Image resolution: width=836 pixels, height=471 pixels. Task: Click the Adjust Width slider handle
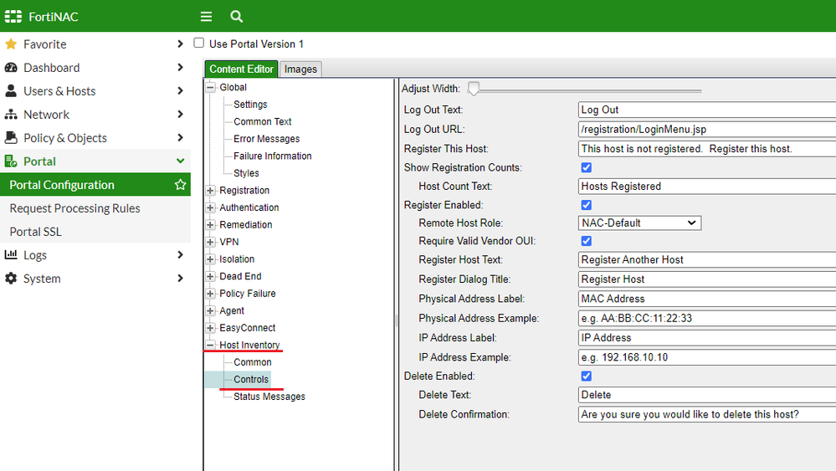474,89
